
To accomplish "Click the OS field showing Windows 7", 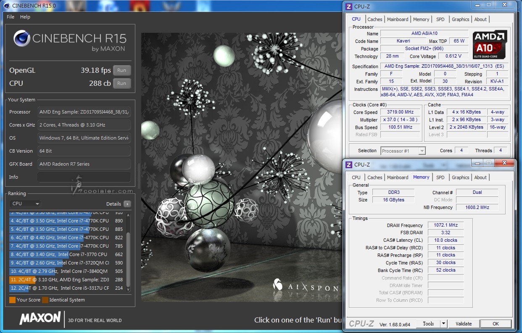I will click(84, 138).
